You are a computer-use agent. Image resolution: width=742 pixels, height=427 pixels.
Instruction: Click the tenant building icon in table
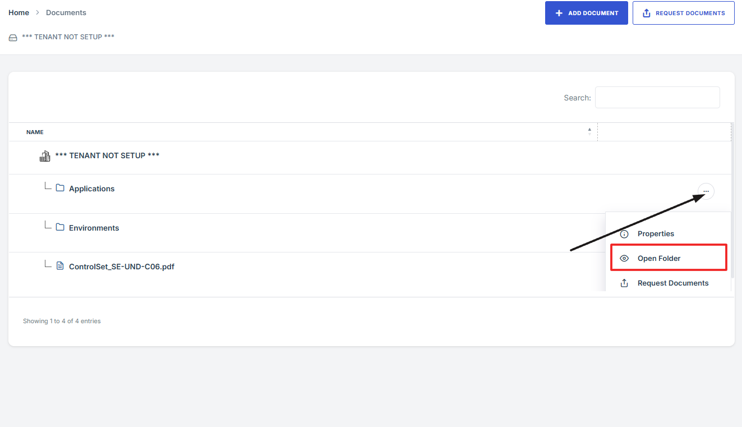coord(45,156)
